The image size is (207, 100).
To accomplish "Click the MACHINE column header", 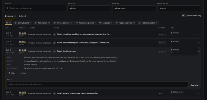I will (22, 28).
